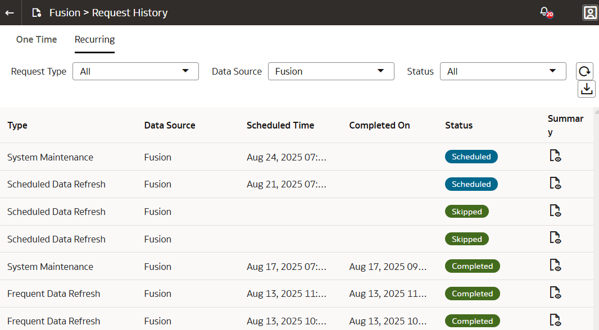Download the request history data
Image resolution: width=599 pixels, height=330 pixels.
tap(586, 89)
